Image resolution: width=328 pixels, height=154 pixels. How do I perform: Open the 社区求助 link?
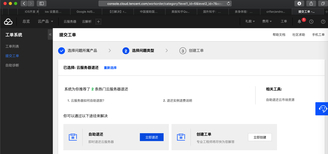tap(299, 35)
